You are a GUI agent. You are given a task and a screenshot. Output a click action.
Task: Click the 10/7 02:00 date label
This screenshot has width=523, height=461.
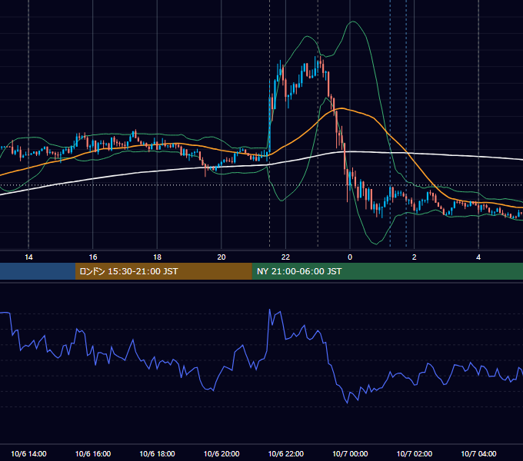click(415, 453)
